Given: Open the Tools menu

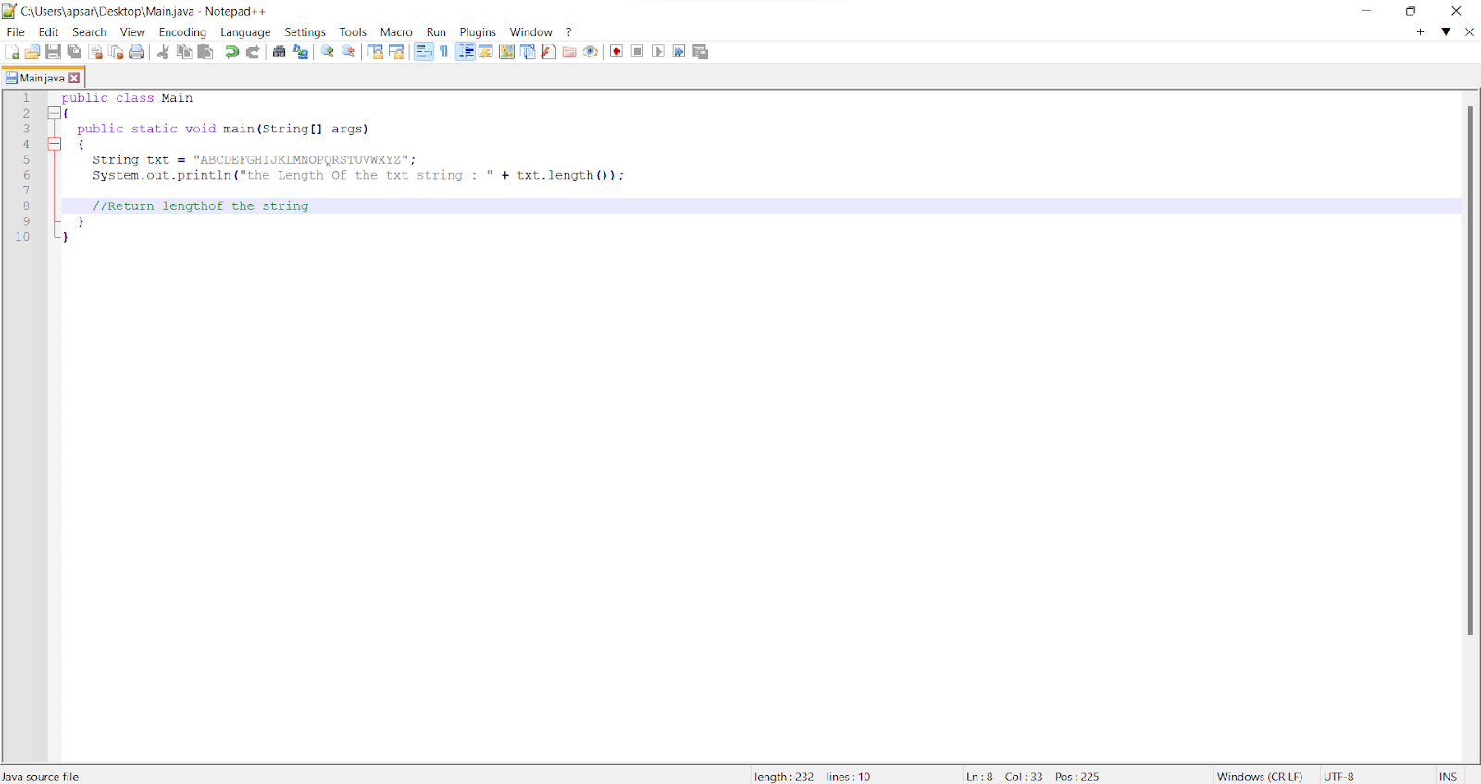Looking at the screenshot, I should (353, 31).
